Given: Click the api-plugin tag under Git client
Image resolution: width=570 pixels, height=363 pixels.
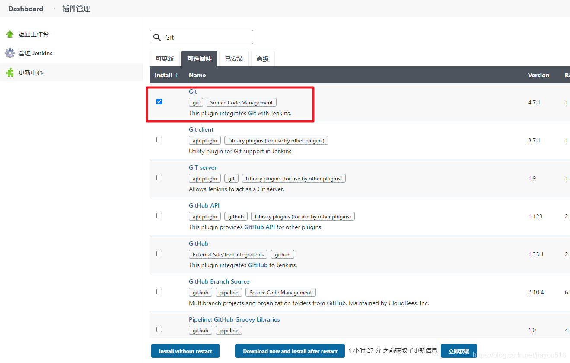Looking at the screenshot, I should [x=205, y=141].
